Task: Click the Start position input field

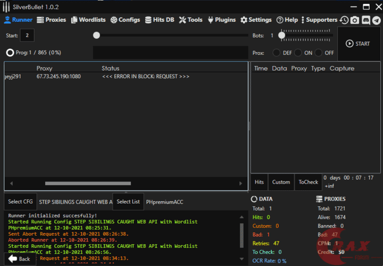Action: (x=27, y=36)
